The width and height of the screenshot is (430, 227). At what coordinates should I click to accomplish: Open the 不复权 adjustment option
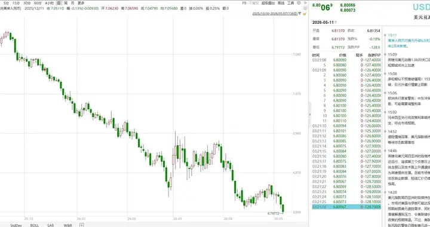tap(254, 3)
